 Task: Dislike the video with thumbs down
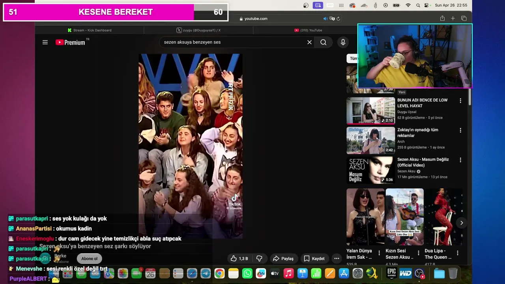pos(259,258)
